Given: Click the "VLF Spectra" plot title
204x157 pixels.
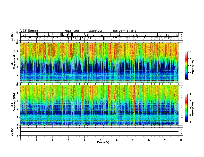Looking at the screenshot, I should pyautogui.click(x=29, y=31).
